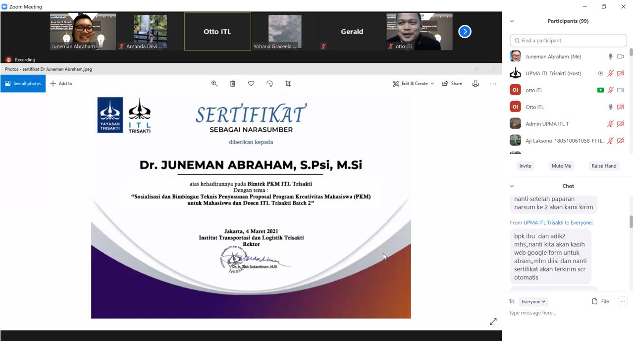633x341 pixels.
Task: Click the Share icon in Photos toolbar
Action: [445, 84]
